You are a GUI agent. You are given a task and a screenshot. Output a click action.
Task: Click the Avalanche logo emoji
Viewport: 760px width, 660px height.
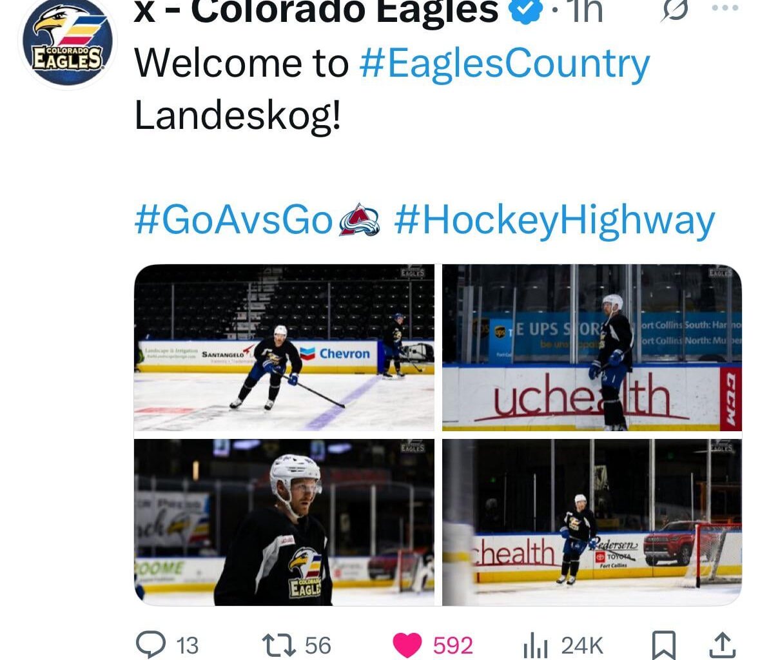point(359,220)
